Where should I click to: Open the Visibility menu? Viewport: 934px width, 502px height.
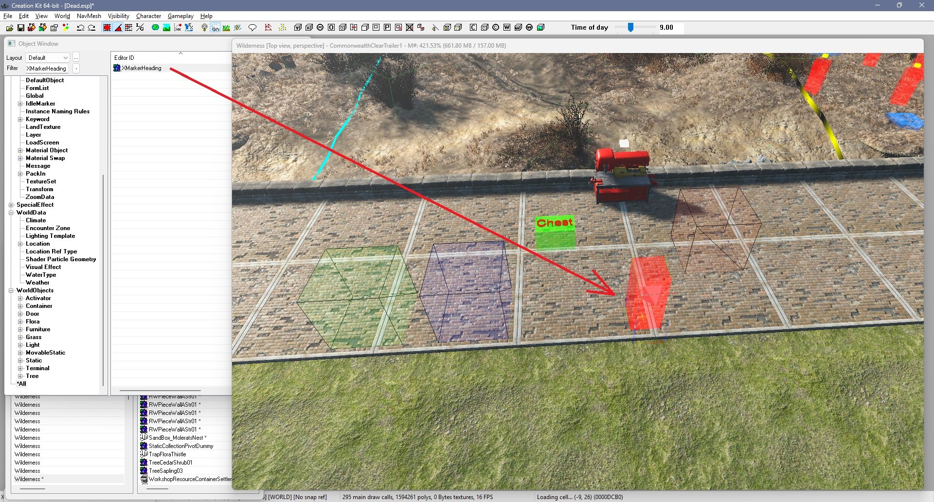click(x=119, y=16)
